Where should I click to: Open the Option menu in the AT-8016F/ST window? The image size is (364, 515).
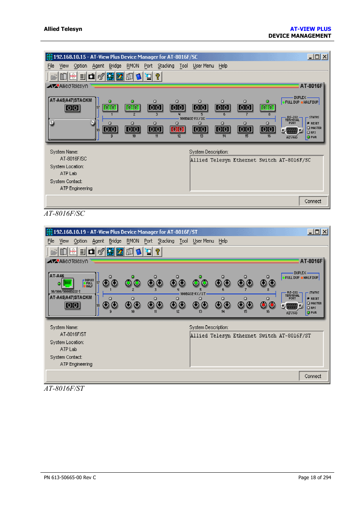pyautogui.click(x=81, y=241)
